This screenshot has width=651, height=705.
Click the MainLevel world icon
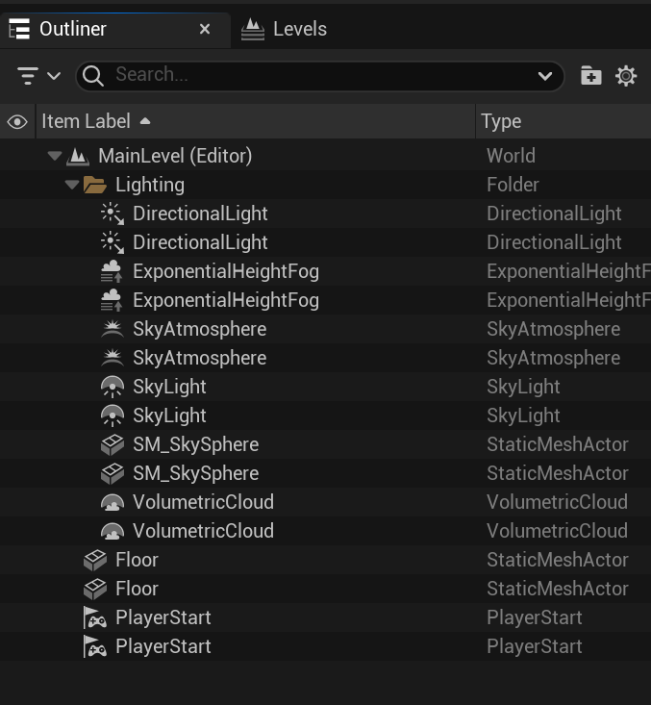(x=78, y=156)
